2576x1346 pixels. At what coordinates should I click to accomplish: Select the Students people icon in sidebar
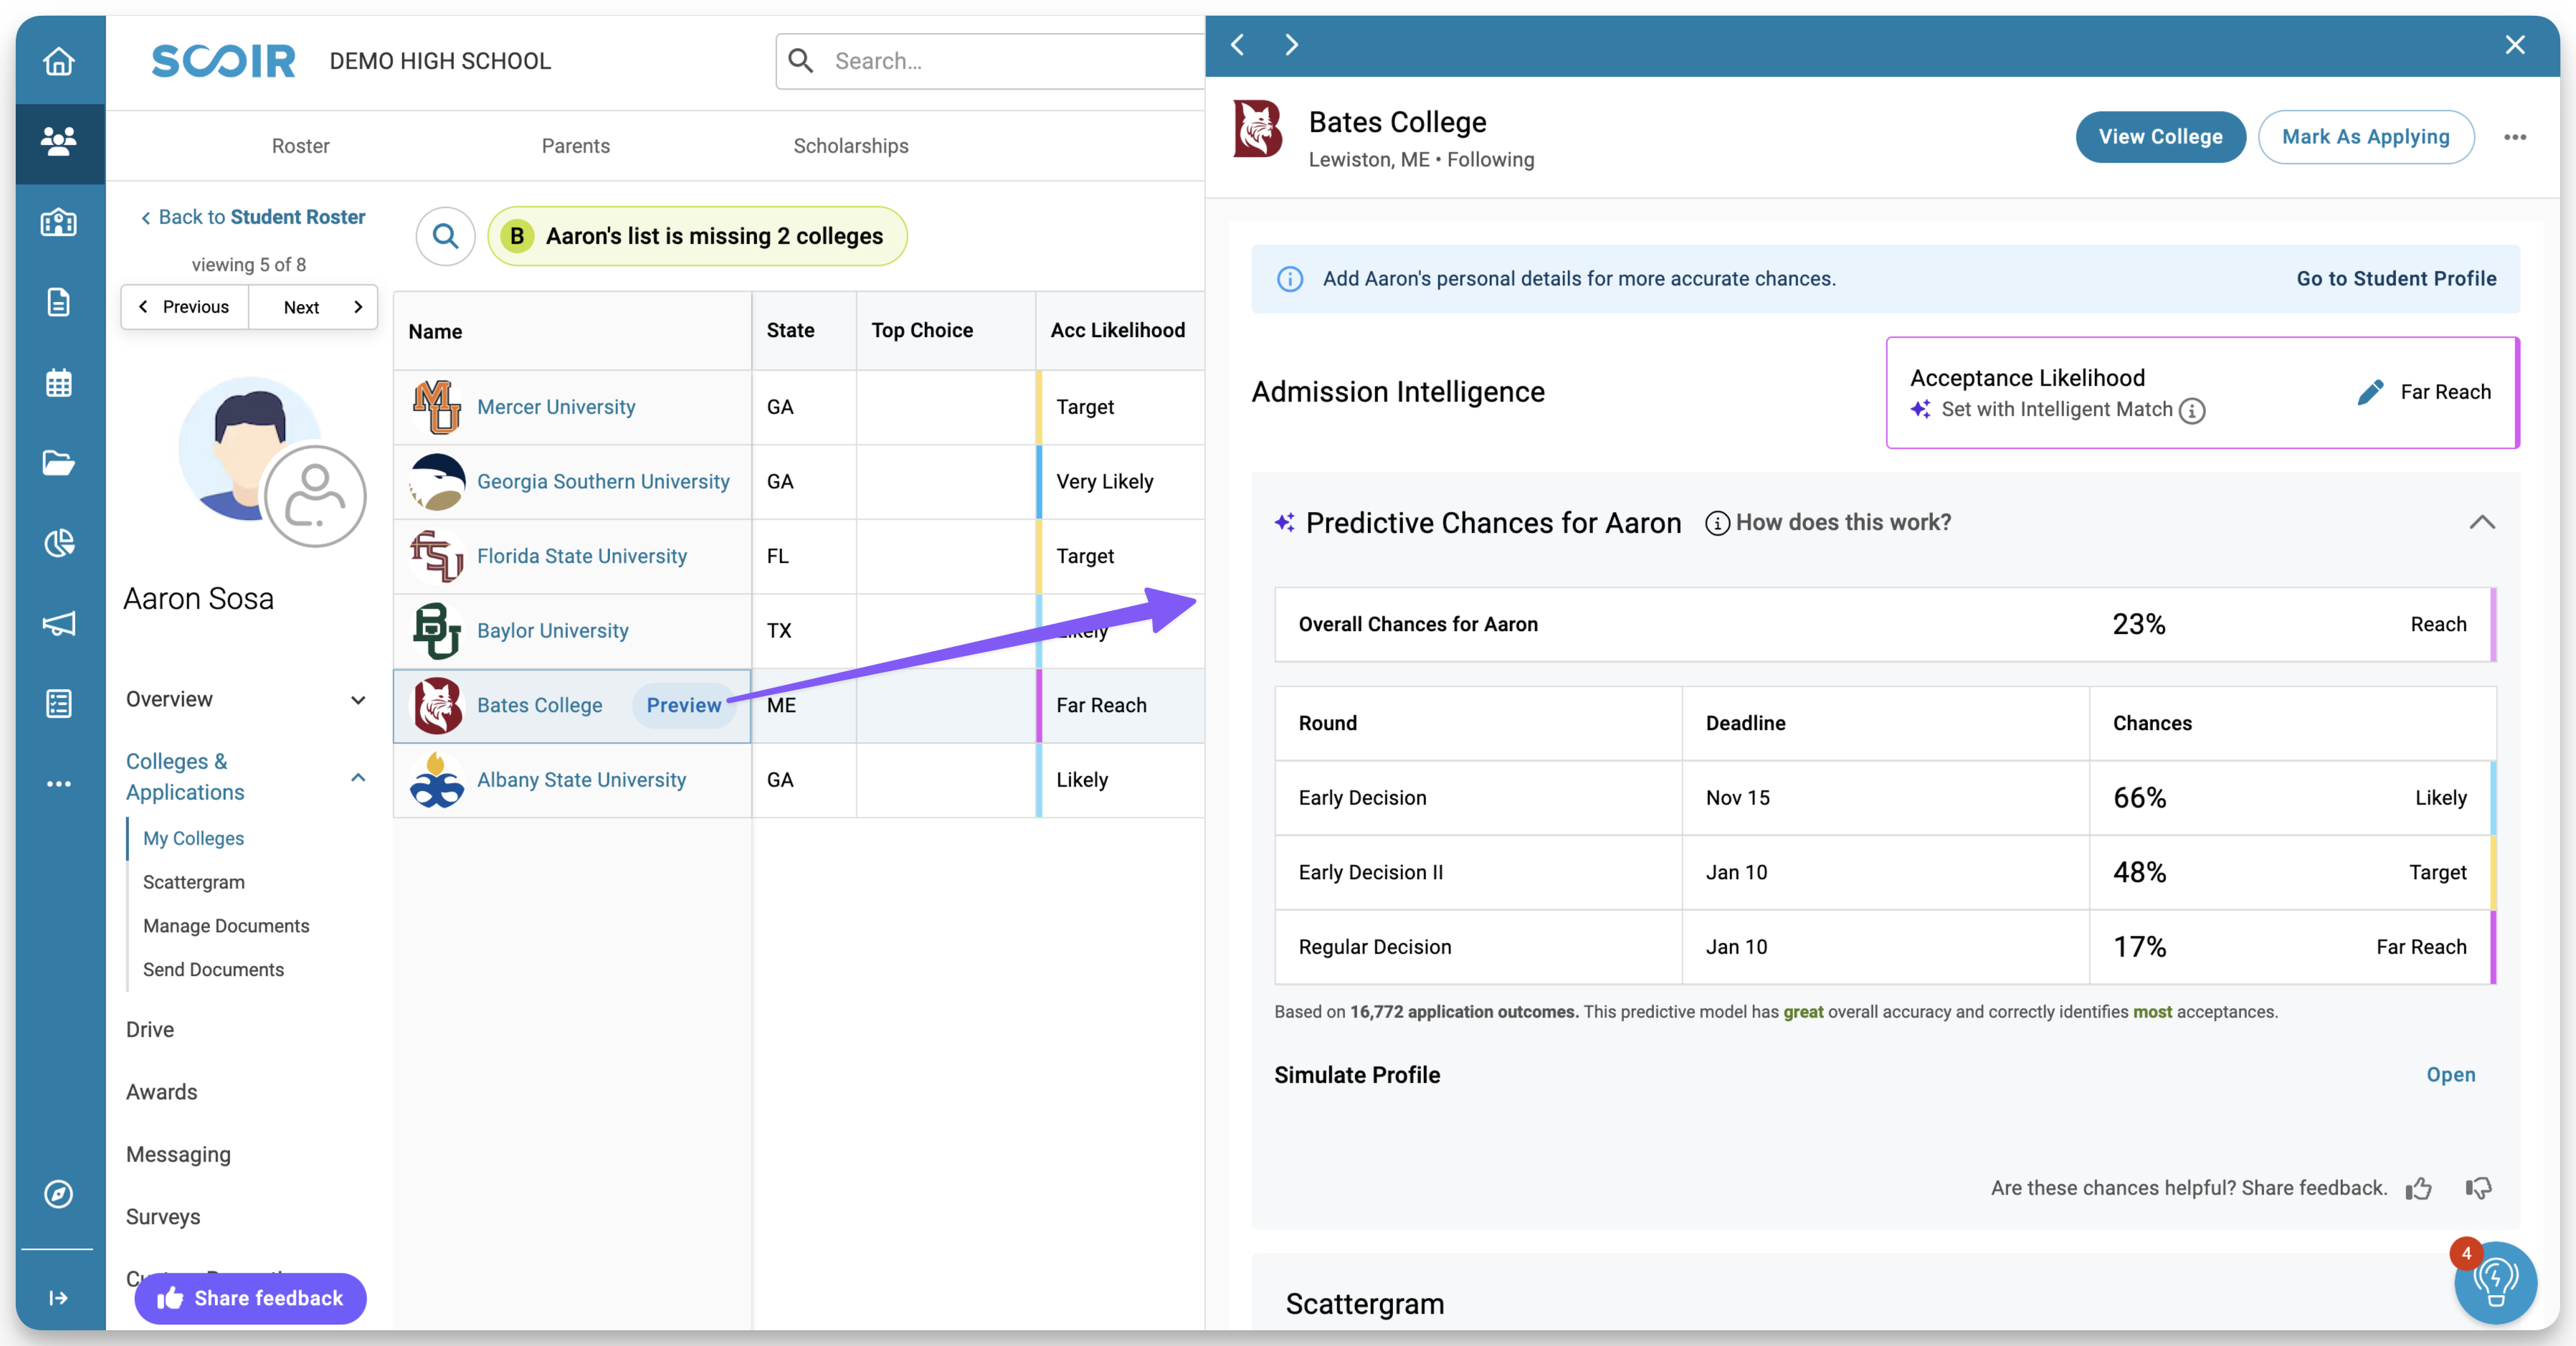(x=58, y=141)
